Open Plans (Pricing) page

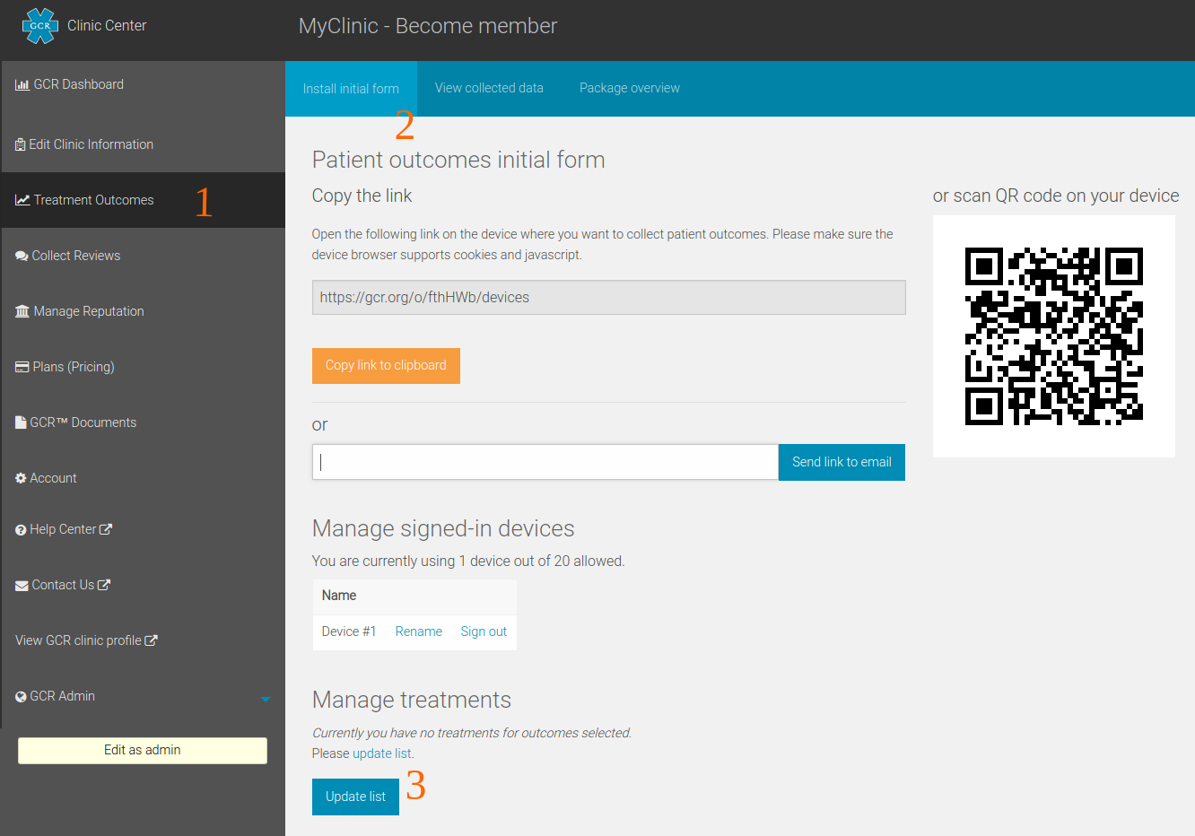pos(144,367)
